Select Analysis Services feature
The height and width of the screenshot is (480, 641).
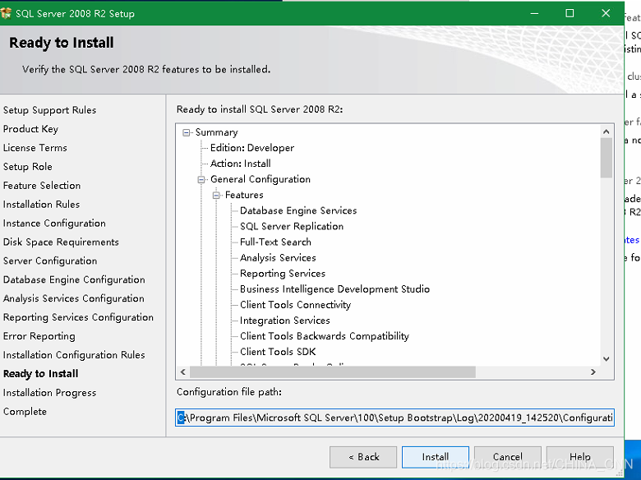pos(278,257)
